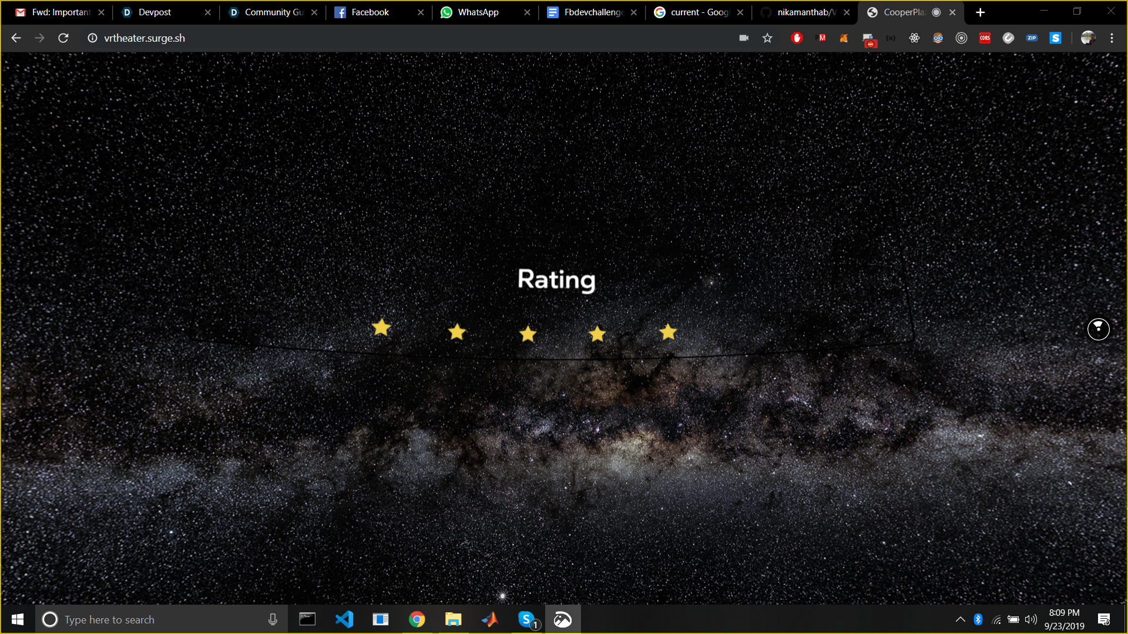This screenshot has width=1128, height=634.
Task: Click the camera icon in address bar
Action: pyautogui.click(x=744, y=38)
